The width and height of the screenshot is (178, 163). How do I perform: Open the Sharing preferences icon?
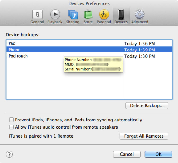point(73,15)
